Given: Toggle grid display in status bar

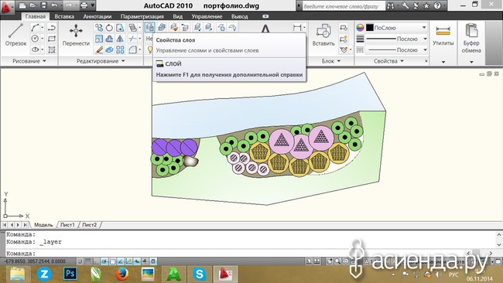Looking at the screenshot, I should (x=88, y=261).
